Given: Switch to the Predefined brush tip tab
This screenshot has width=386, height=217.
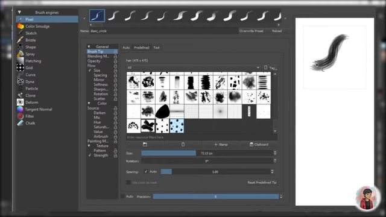Looking at the screenshot, I should (x=142, y=48).
